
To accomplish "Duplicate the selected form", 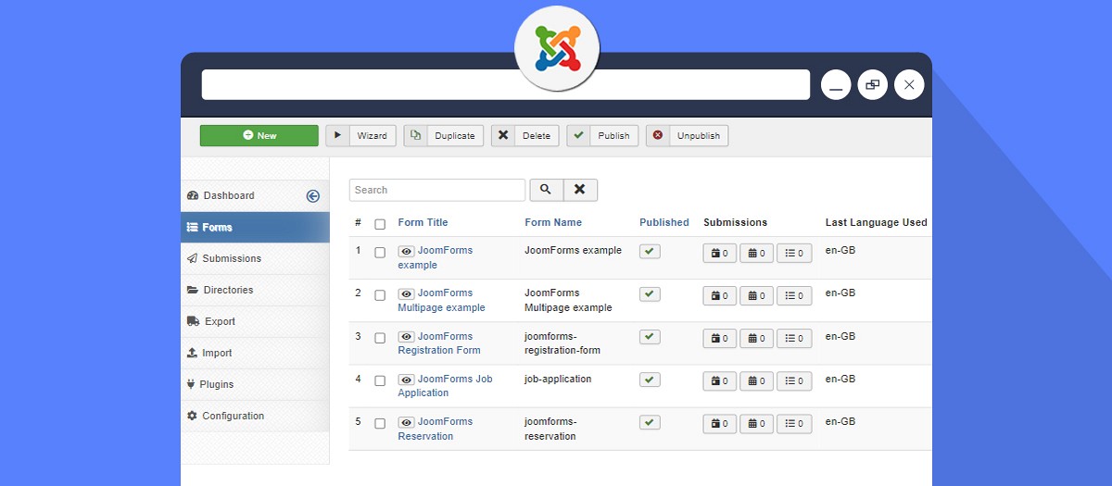I will pos(444,135).
